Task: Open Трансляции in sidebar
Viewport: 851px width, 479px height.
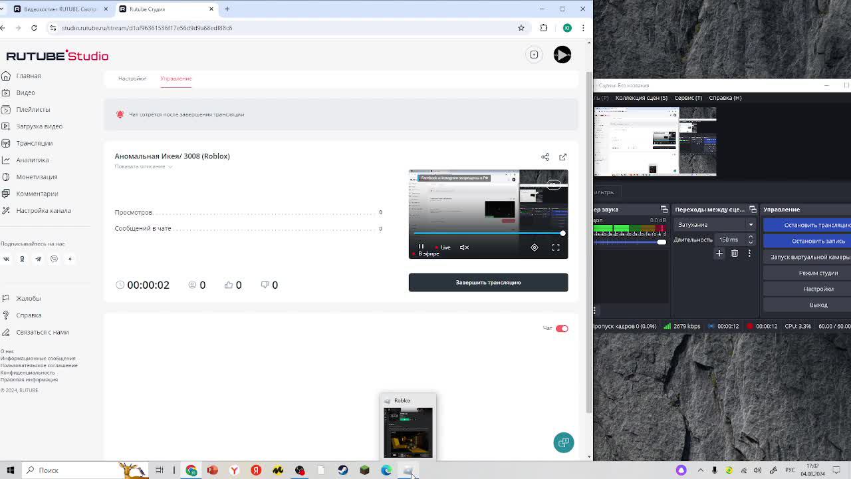Action: pos(34,143)
